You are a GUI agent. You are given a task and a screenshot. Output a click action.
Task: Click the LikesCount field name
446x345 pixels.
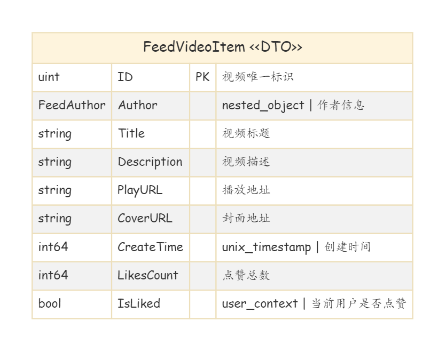tap(147, 275)
